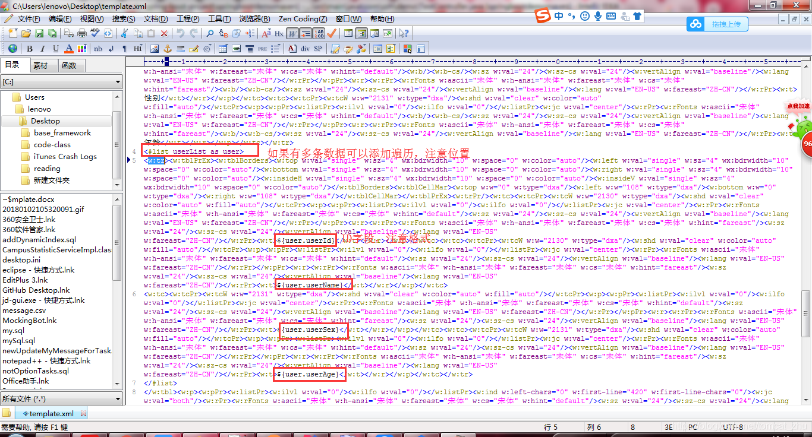
Task: Pick font color with the red A icon
Action: pyautogui.click(x=69, y=49)
